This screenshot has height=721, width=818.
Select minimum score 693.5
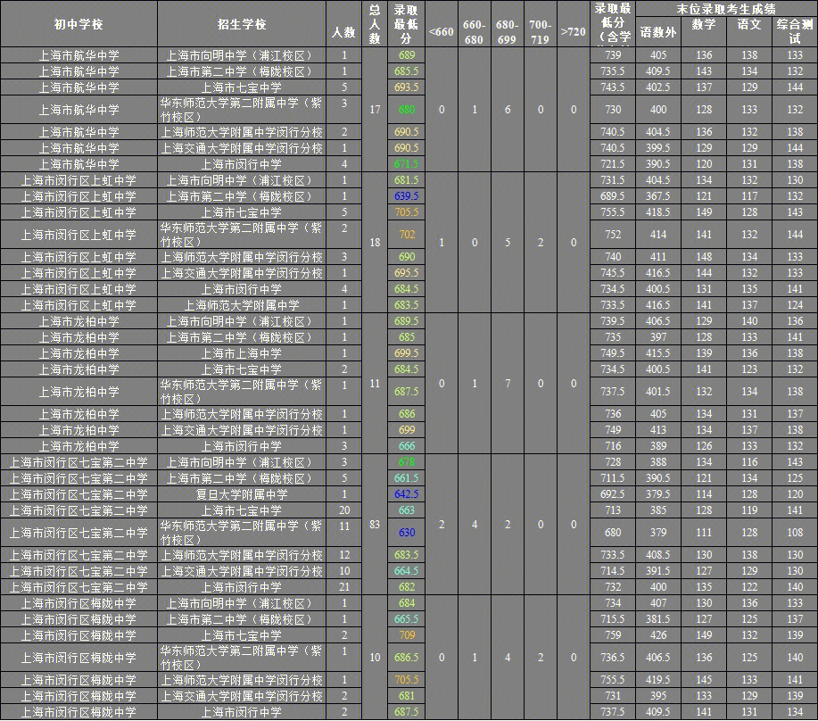407,87
